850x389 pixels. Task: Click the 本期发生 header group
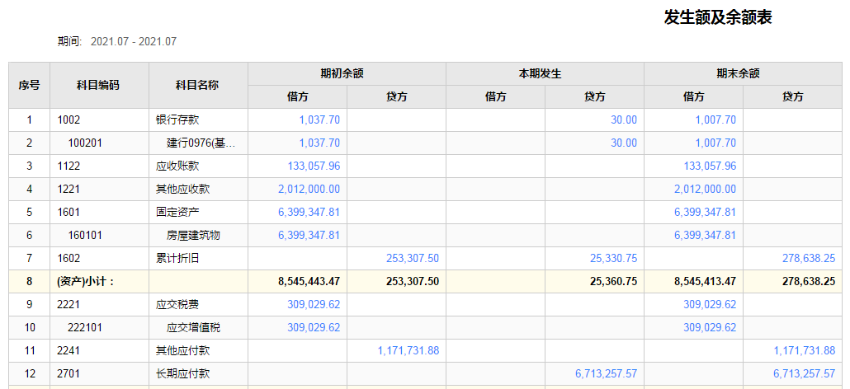545,73
